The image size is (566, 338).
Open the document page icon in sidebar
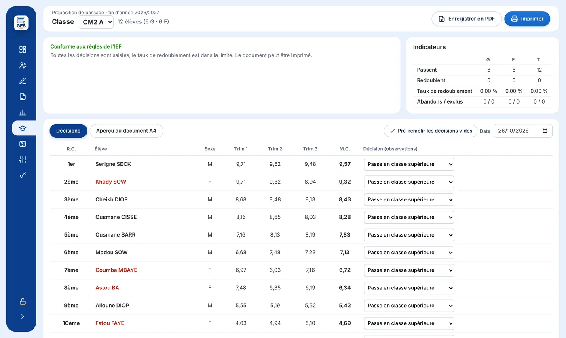23,97
